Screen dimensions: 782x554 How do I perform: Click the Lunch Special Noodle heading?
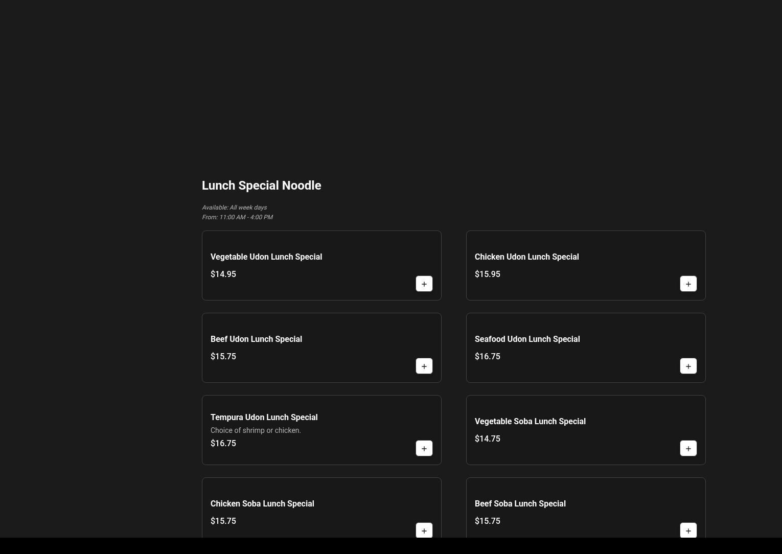click(261, 186)
